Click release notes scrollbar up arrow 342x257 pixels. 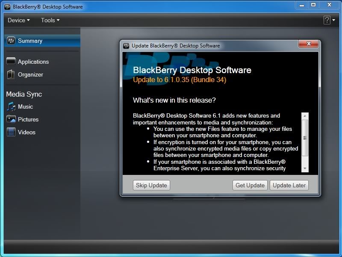pyautogui.click(x=305, y=116)
